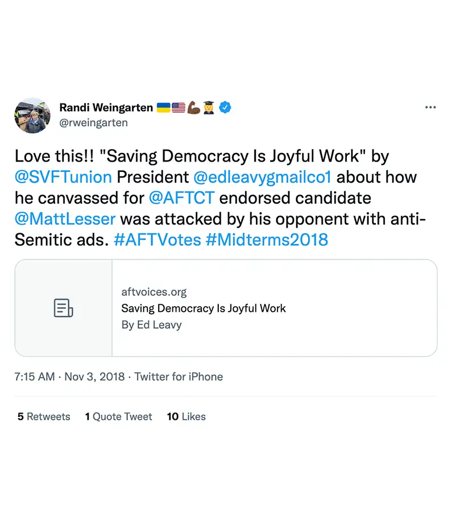Click the Twitter for iPhone source label

pos(179,377)
